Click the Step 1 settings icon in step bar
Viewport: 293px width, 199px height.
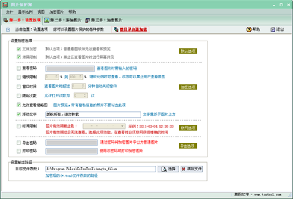click(x=5, y=20)
